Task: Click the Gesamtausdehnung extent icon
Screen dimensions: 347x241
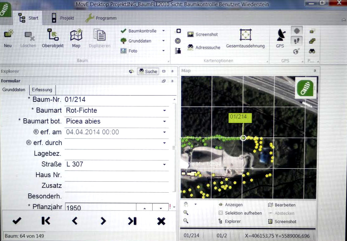Action: pos(245,35)
